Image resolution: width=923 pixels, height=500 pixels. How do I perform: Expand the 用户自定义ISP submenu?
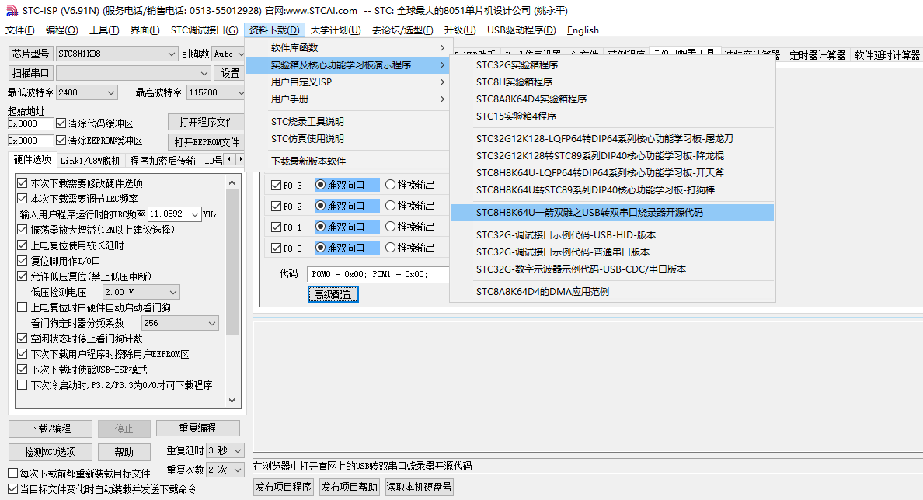pos(349,82)
